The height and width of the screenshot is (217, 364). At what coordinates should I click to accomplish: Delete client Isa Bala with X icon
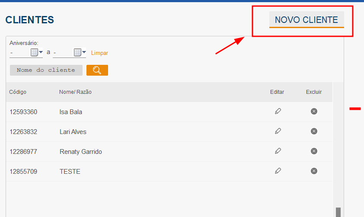314,112
